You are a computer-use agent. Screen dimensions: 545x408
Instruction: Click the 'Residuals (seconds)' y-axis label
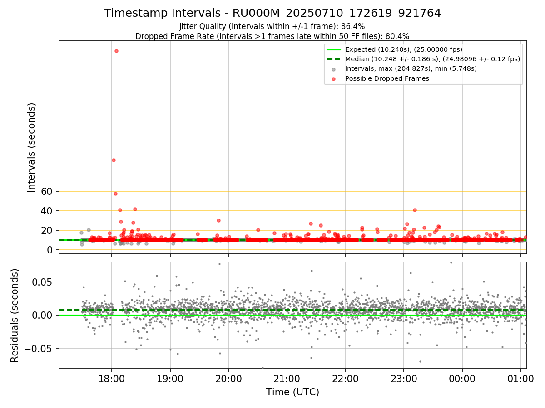(15, 315)
